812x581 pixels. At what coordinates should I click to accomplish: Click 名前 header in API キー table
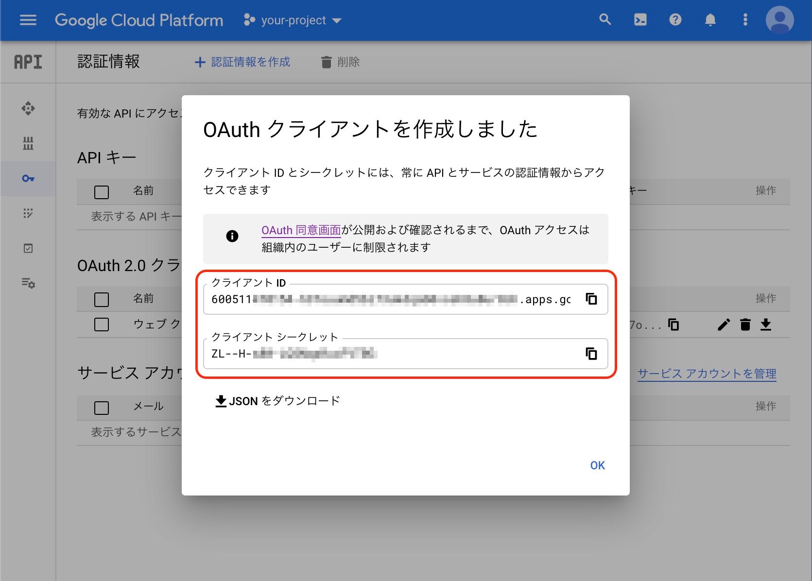(x=143, y=190)
